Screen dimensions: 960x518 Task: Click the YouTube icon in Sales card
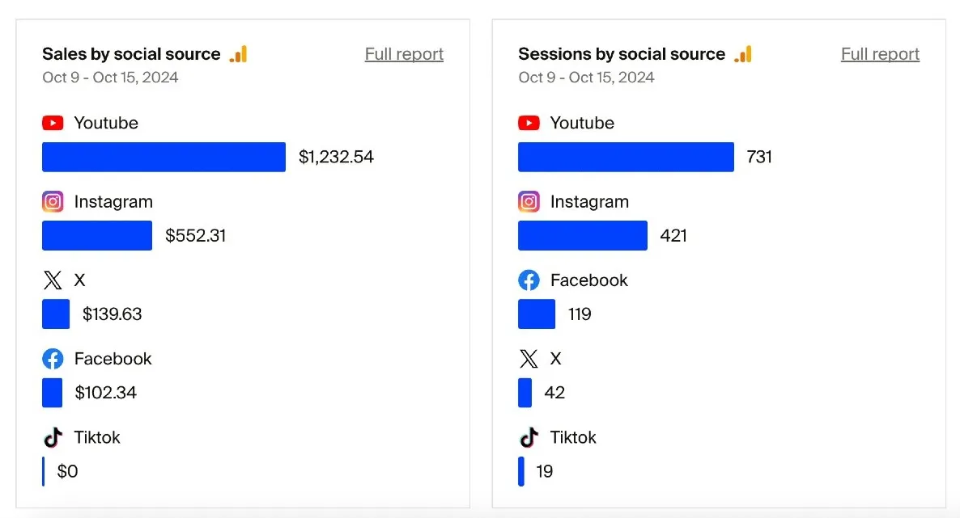coord(53,123)
